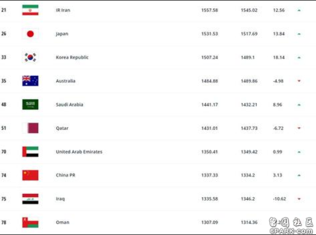Click Qatar's red down arrow indicator

pyautogui.click(x=299, y=128)
